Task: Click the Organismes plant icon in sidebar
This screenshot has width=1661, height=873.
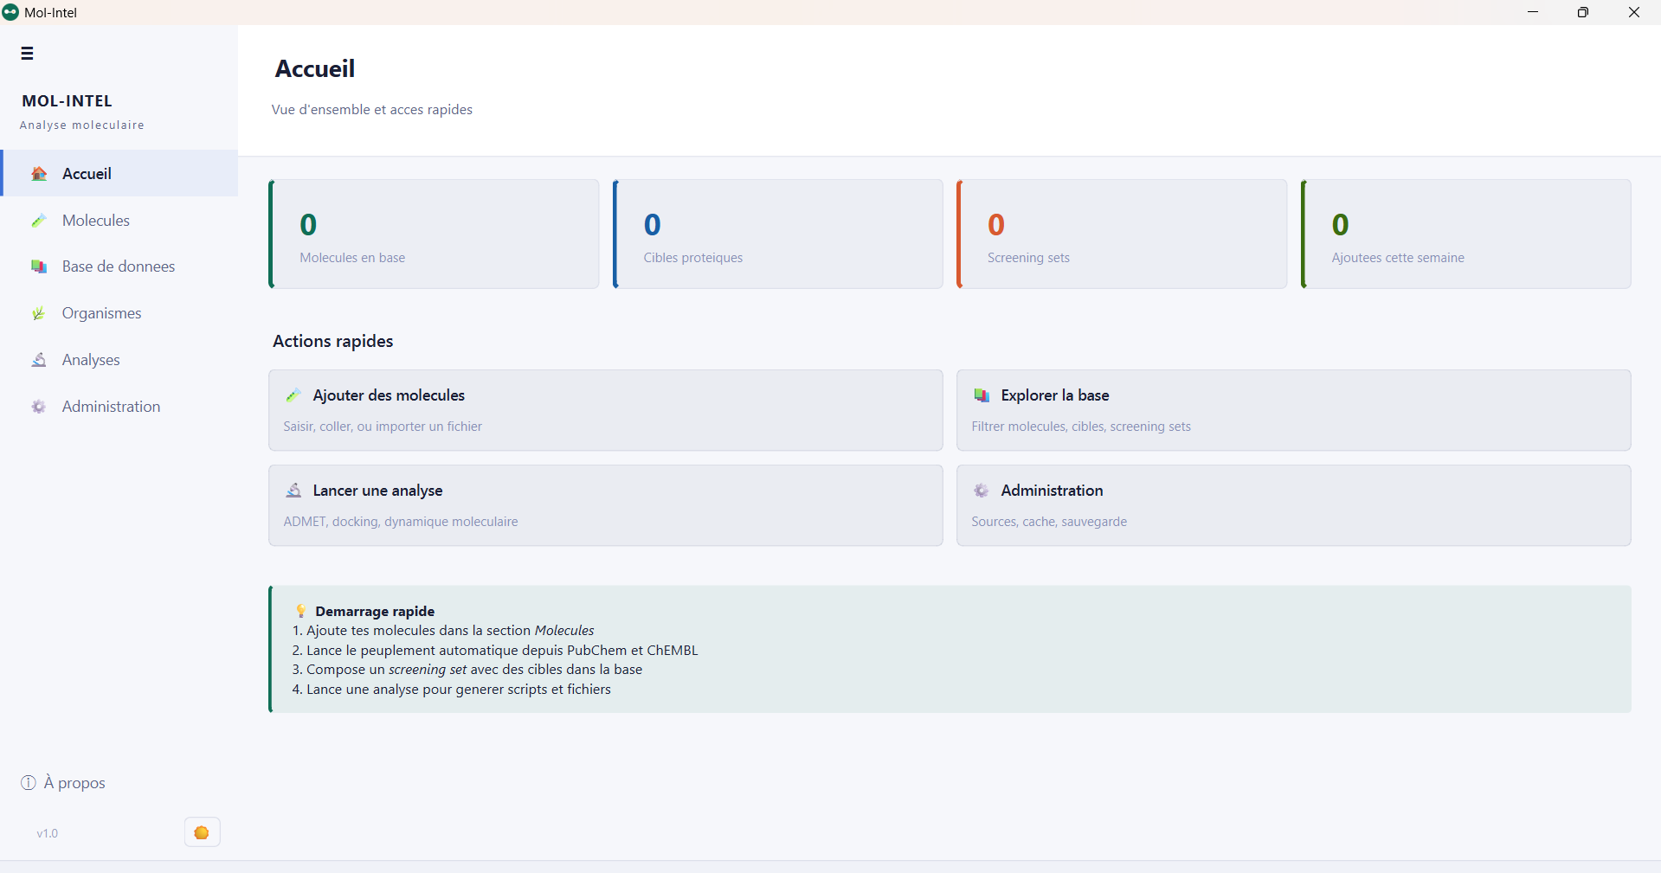Action: (39, 313)
